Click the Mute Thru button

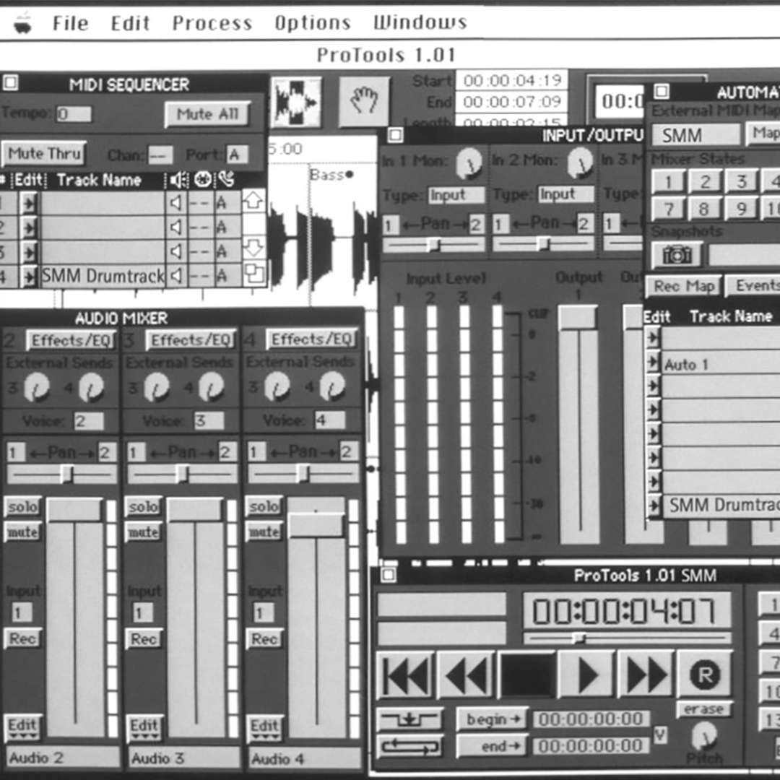[44, 154]
